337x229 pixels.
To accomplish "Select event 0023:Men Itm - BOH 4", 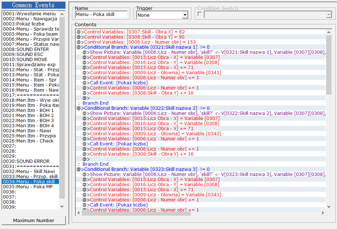I will [31, 126].
